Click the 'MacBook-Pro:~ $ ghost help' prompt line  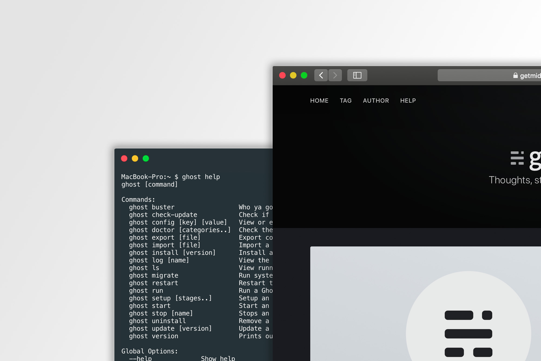[170, 177]
